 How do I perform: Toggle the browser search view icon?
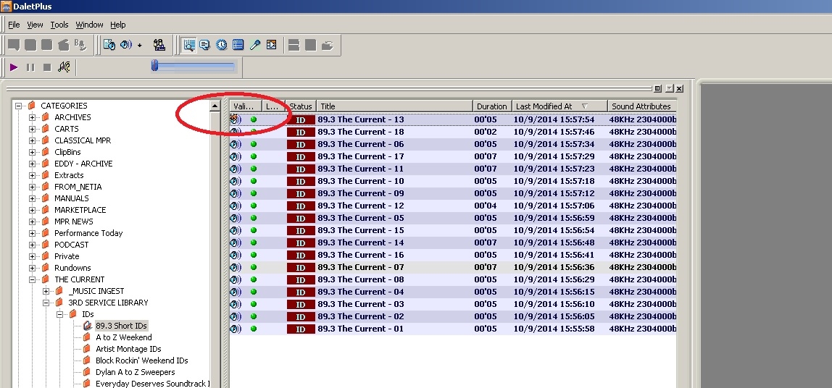(189, 45)
